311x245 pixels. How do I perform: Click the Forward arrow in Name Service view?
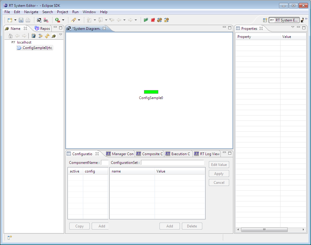24,36
